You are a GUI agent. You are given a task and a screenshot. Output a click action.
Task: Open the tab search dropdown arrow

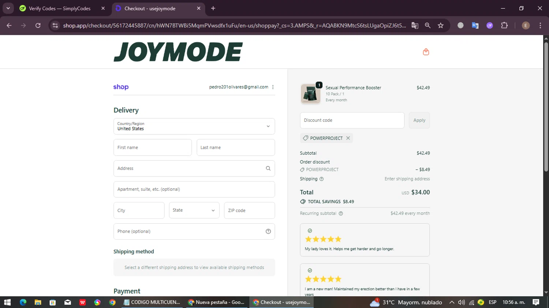tap(8, 8)
